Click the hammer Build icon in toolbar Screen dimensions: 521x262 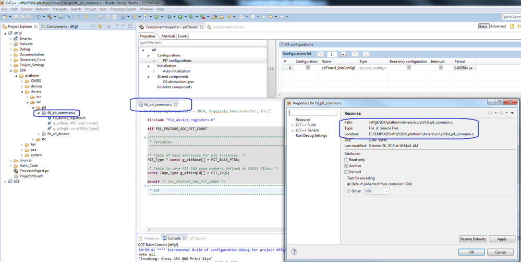click(51, 17)
